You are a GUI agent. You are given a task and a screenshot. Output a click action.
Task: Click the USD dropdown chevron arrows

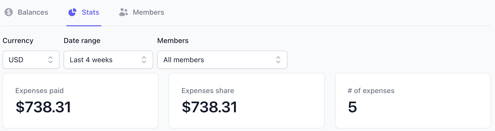pos(50,60)
